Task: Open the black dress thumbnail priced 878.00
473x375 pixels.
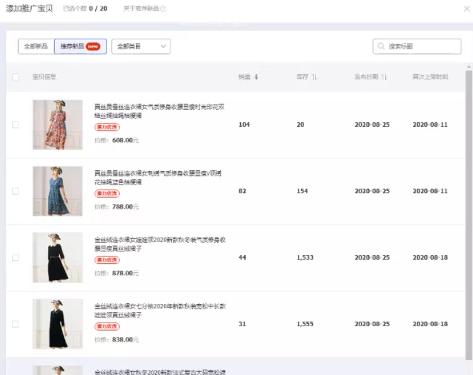Action: click(57, 258)
